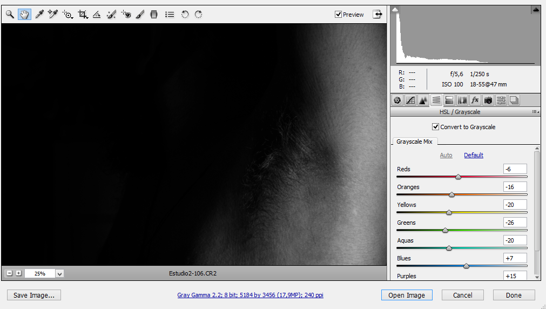Rotate image 90° counter-clockwise
The height and width of the screenshot is (309, 546).
pyautogui.click(x=185, y=15)
